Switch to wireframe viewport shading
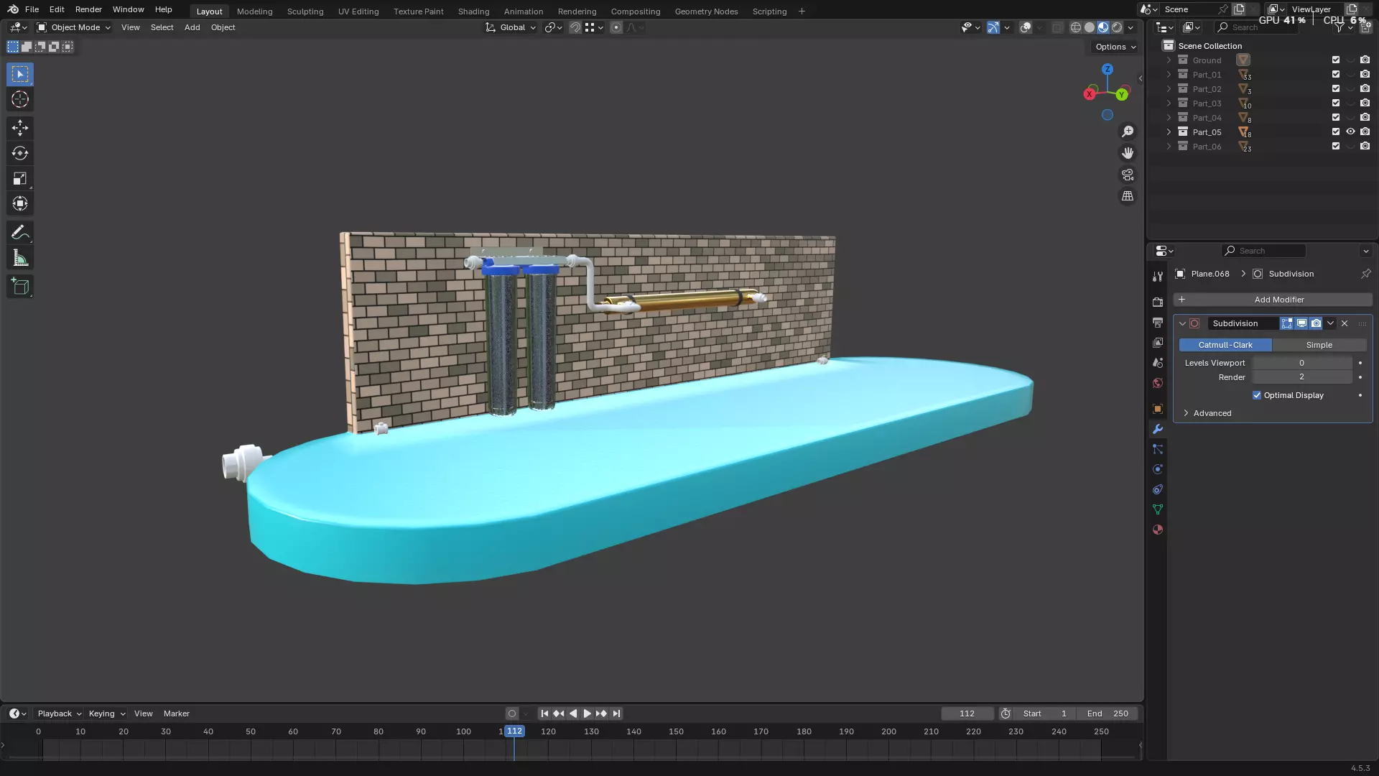 pos(1076,27)
